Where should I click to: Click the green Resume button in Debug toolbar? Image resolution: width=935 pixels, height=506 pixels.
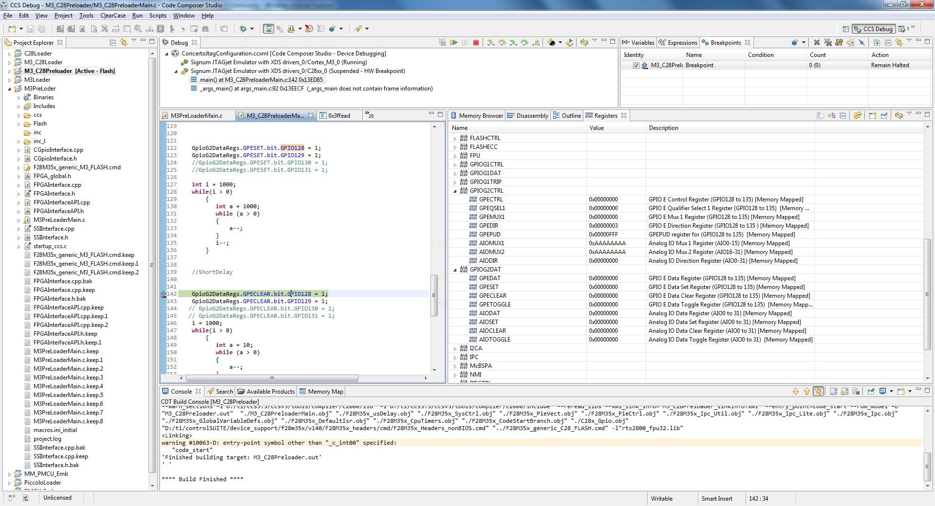pyautogui.click(x=453, y=43)
